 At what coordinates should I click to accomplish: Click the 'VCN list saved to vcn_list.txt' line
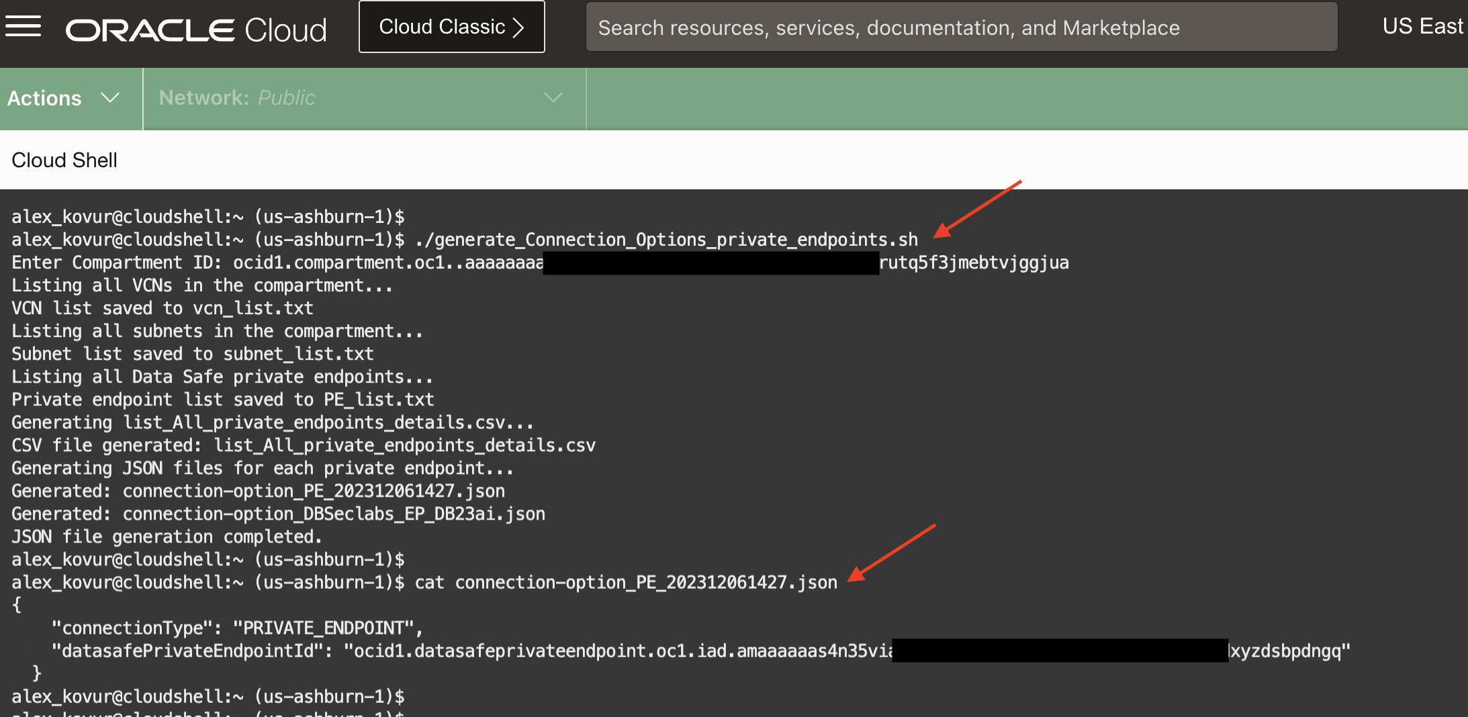(x=163, y=308)
